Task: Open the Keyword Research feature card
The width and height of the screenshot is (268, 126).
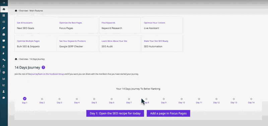Action: tap(120, 25)
